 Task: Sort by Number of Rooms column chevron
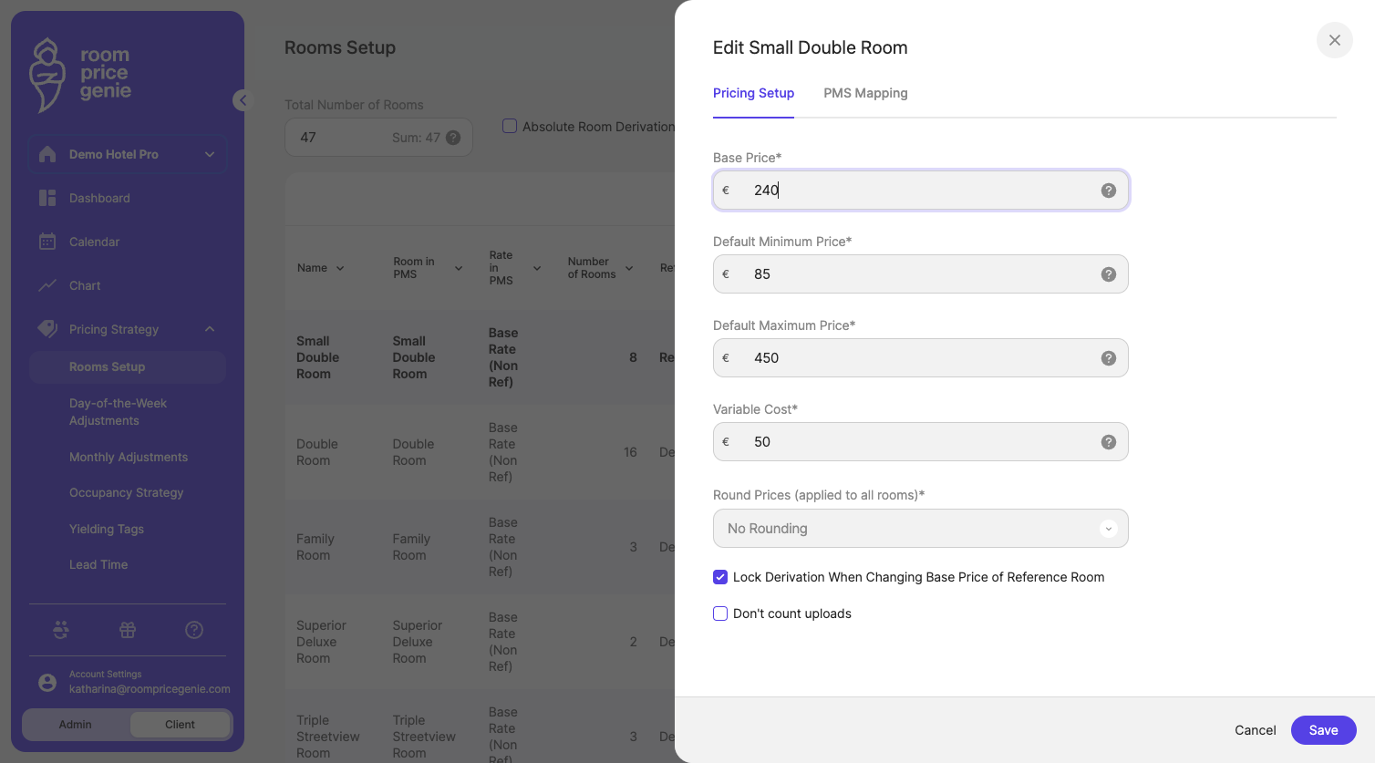[629, 268]
